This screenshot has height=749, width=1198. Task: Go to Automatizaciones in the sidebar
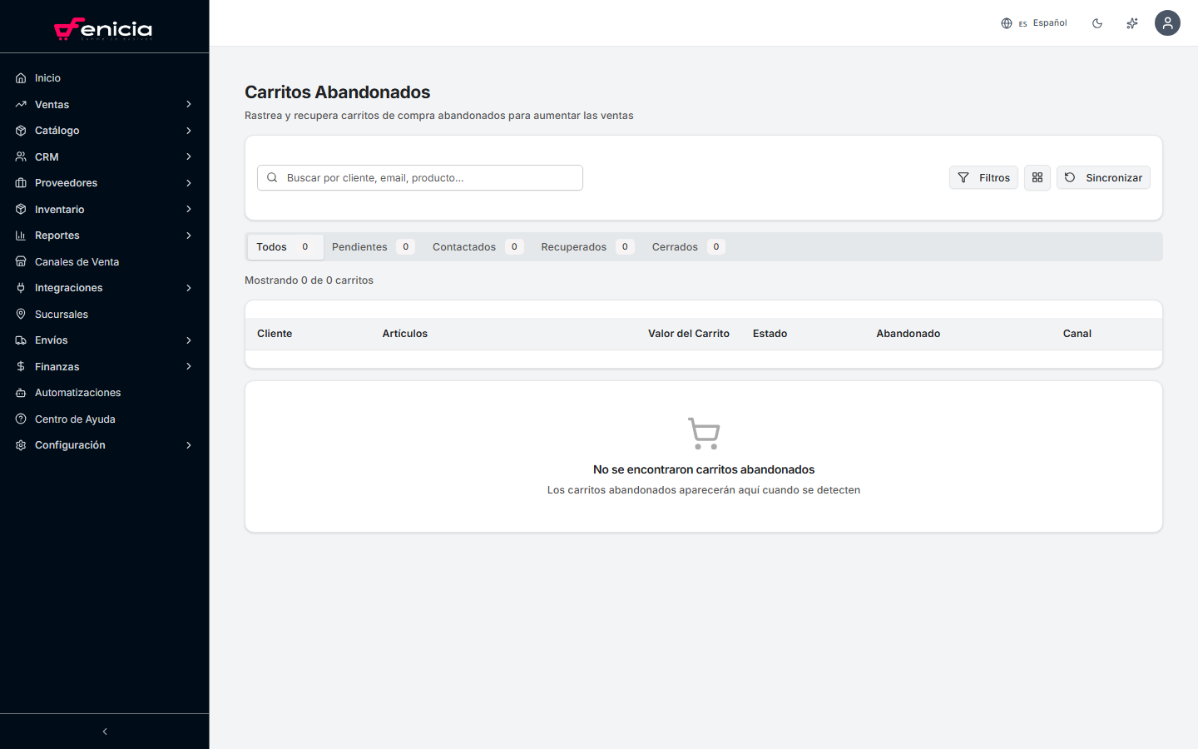coord(77,393)
